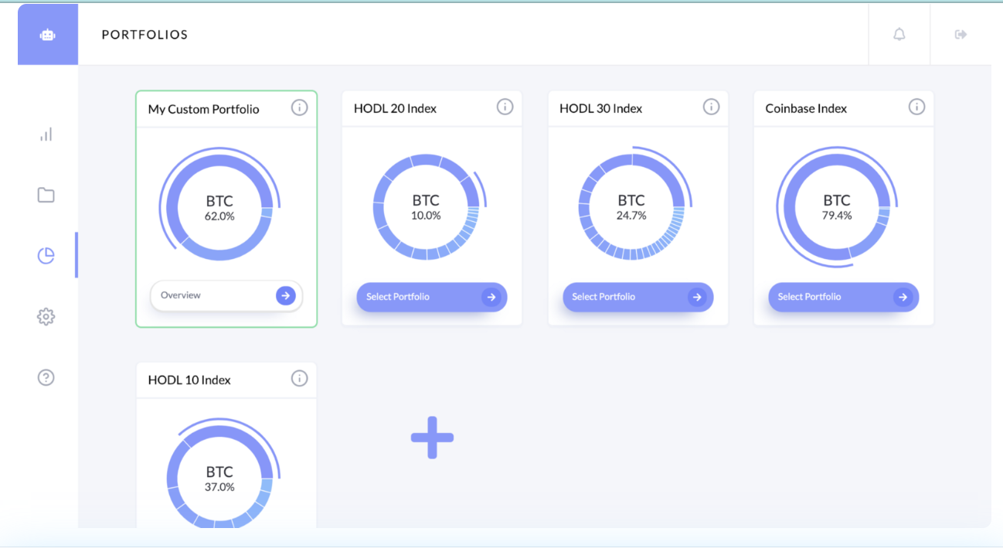Click the BTC 62.0% label
1003x552 pixels.
219,208
